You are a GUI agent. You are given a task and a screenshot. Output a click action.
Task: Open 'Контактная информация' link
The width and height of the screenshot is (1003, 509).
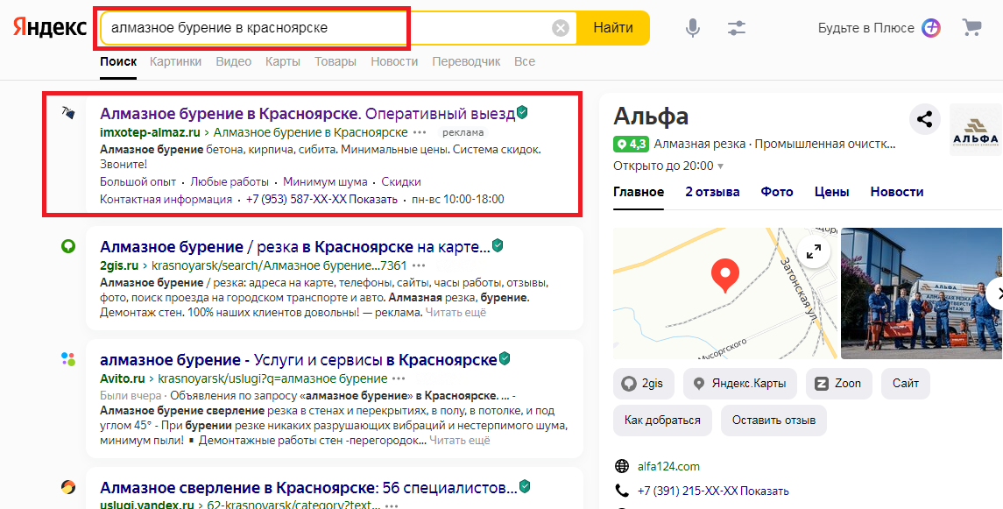click(166, 200)
